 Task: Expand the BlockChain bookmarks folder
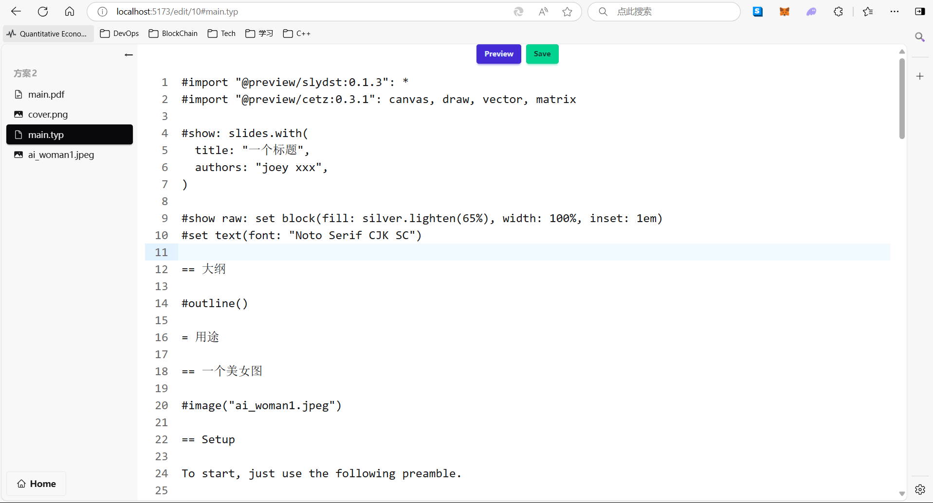[173, 34]
